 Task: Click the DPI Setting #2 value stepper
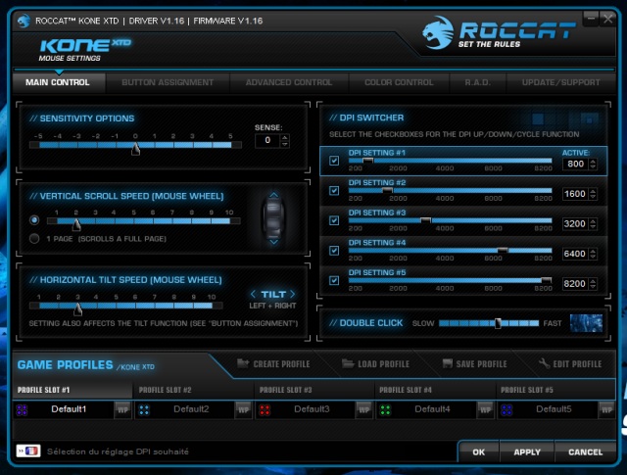click(593, 194)
